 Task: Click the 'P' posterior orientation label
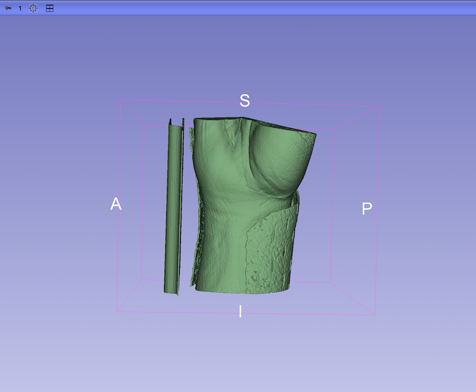coord(367,209)
